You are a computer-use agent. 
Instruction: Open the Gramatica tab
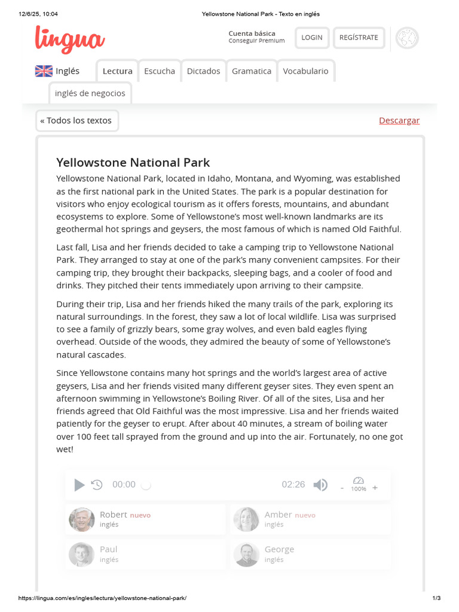(252, 71)
